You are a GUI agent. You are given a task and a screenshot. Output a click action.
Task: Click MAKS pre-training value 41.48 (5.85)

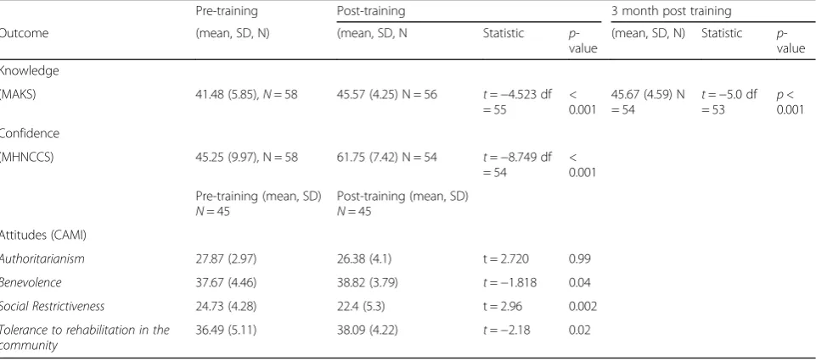click(247, 96)
